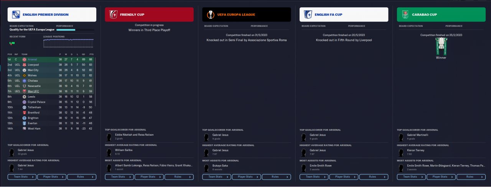Click the Friendly Cup logo icon
This screenshot has width=491, height=187.
(113, 15)
